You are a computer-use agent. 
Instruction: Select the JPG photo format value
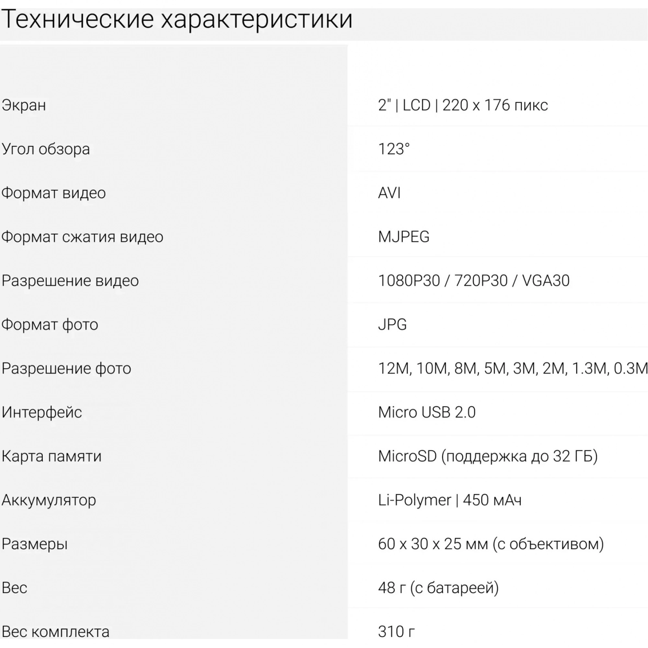pos(392,325)
